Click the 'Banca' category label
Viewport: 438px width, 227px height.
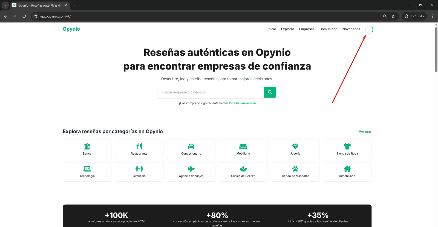click(87, 154)
